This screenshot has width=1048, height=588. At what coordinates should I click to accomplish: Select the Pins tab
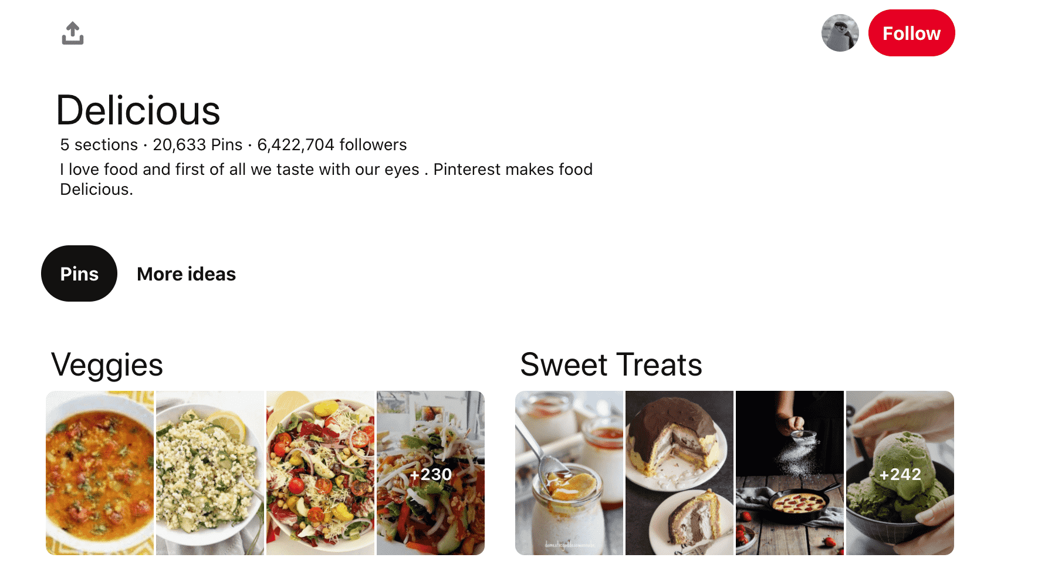click(x=79, y=273)
